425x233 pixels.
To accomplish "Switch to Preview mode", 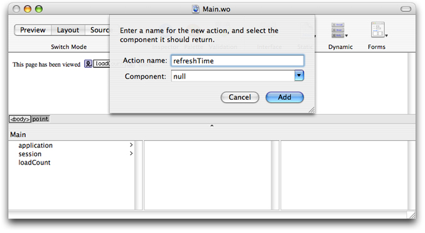I will 33,30.
